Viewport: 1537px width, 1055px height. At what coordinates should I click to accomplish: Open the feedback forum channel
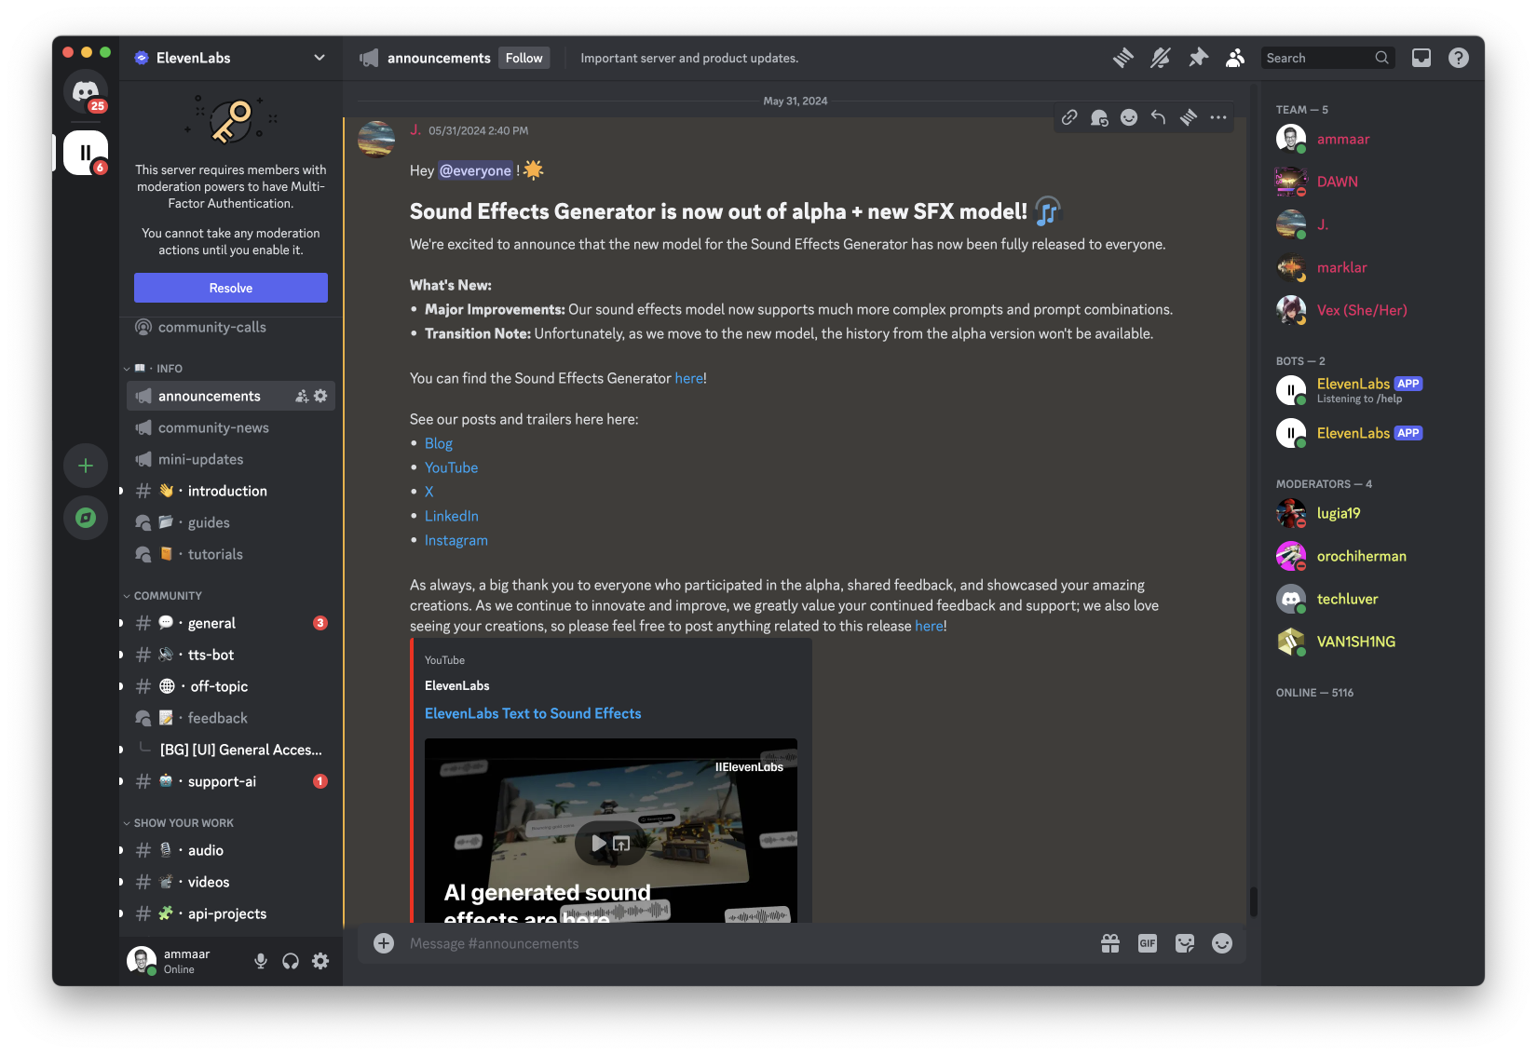tap(231, 719)
